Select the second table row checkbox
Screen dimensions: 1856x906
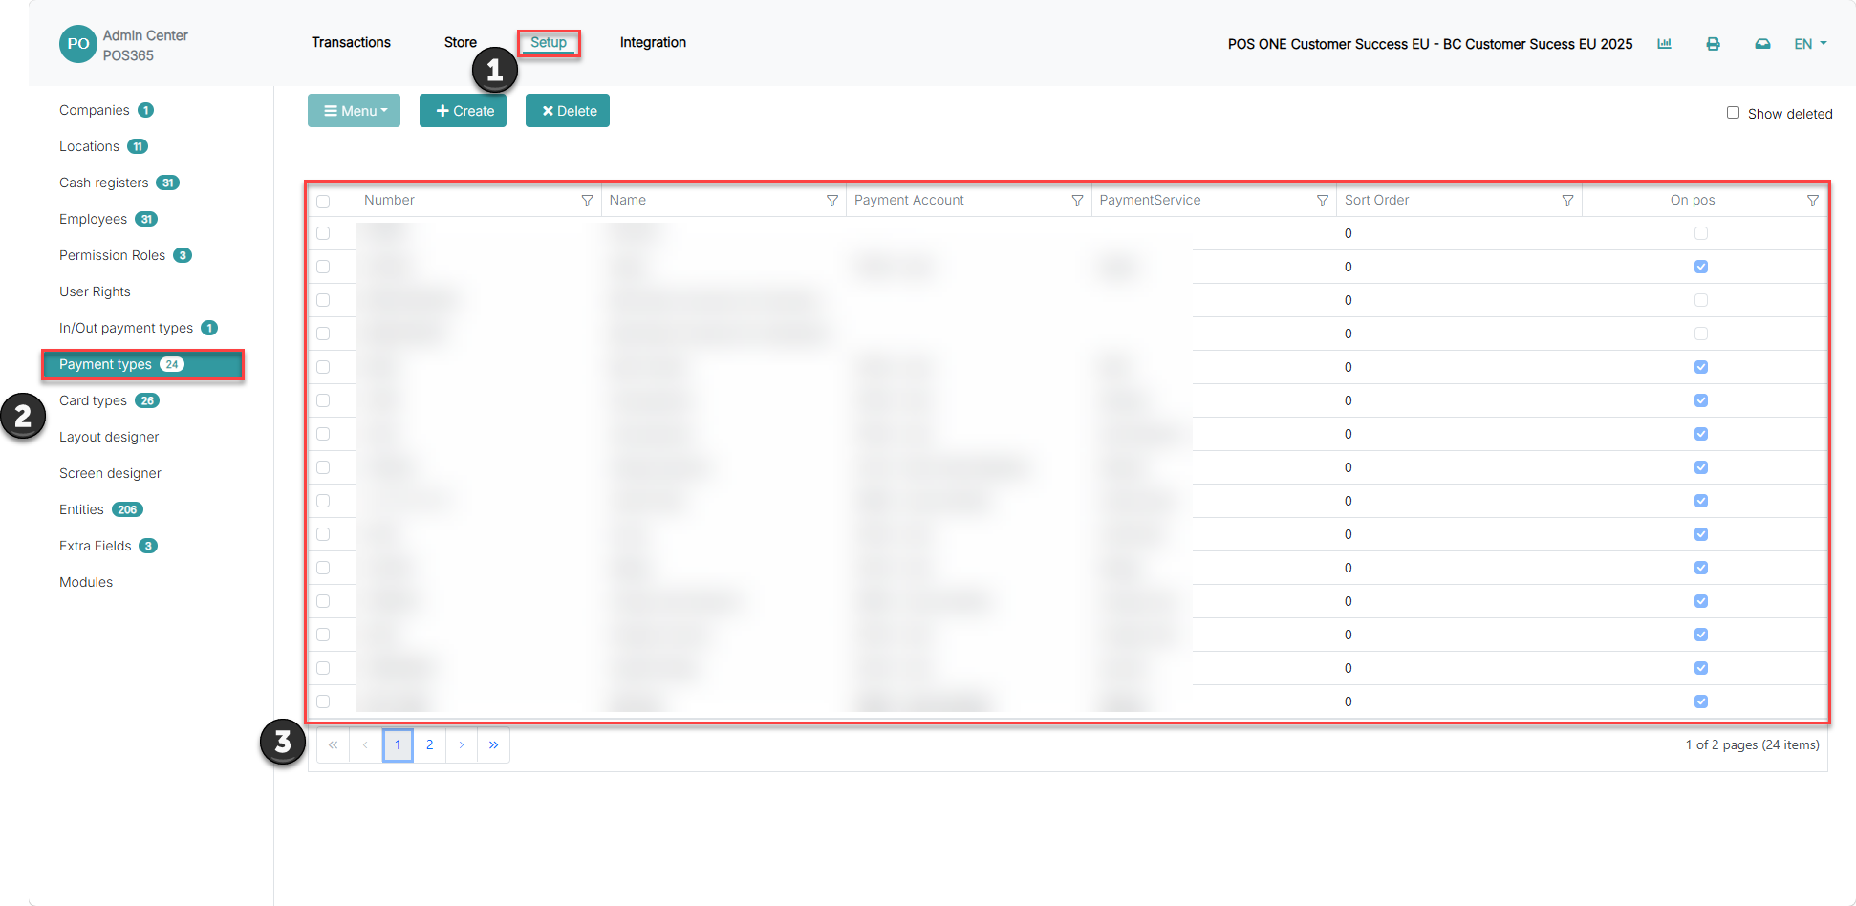click(x=323, y=267)
